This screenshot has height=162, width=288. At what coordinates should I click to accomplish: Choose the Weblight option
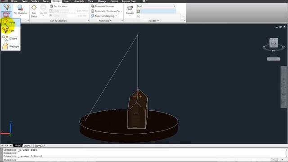pyautogui.click(x=11, y=46)
